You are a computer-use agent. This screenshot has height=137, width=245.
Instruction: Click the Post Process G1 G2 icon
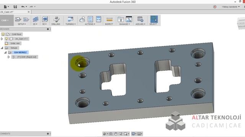click(90, 19)
